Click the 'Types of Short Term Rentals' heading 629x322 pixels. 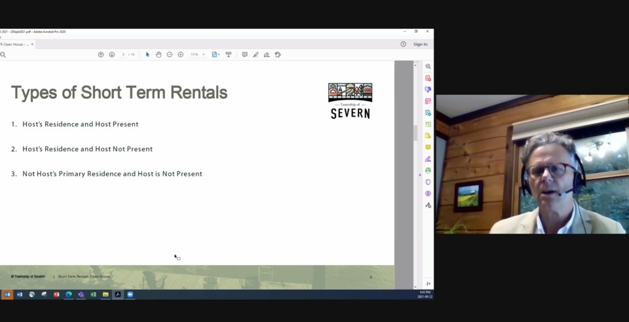point(119,92)
